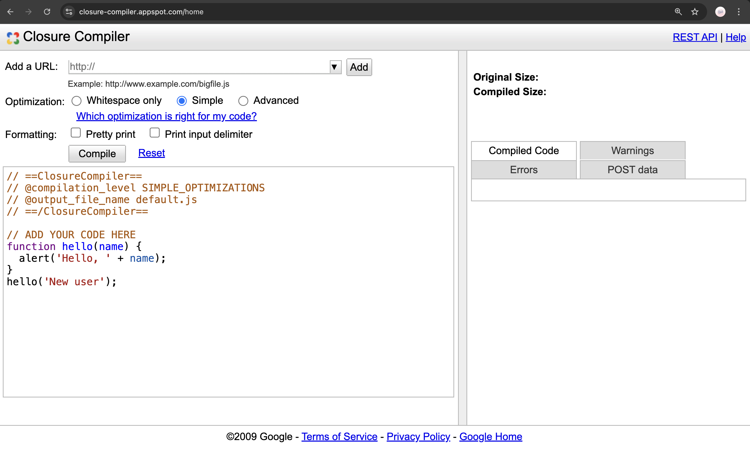Select Whitespace only optimization
This screenshot has width=750, height=449.
[77, 101]
